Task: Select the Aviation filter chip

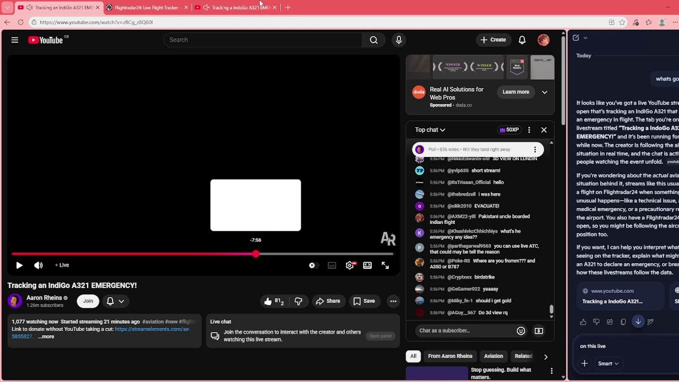Action: tap(493, 357)
